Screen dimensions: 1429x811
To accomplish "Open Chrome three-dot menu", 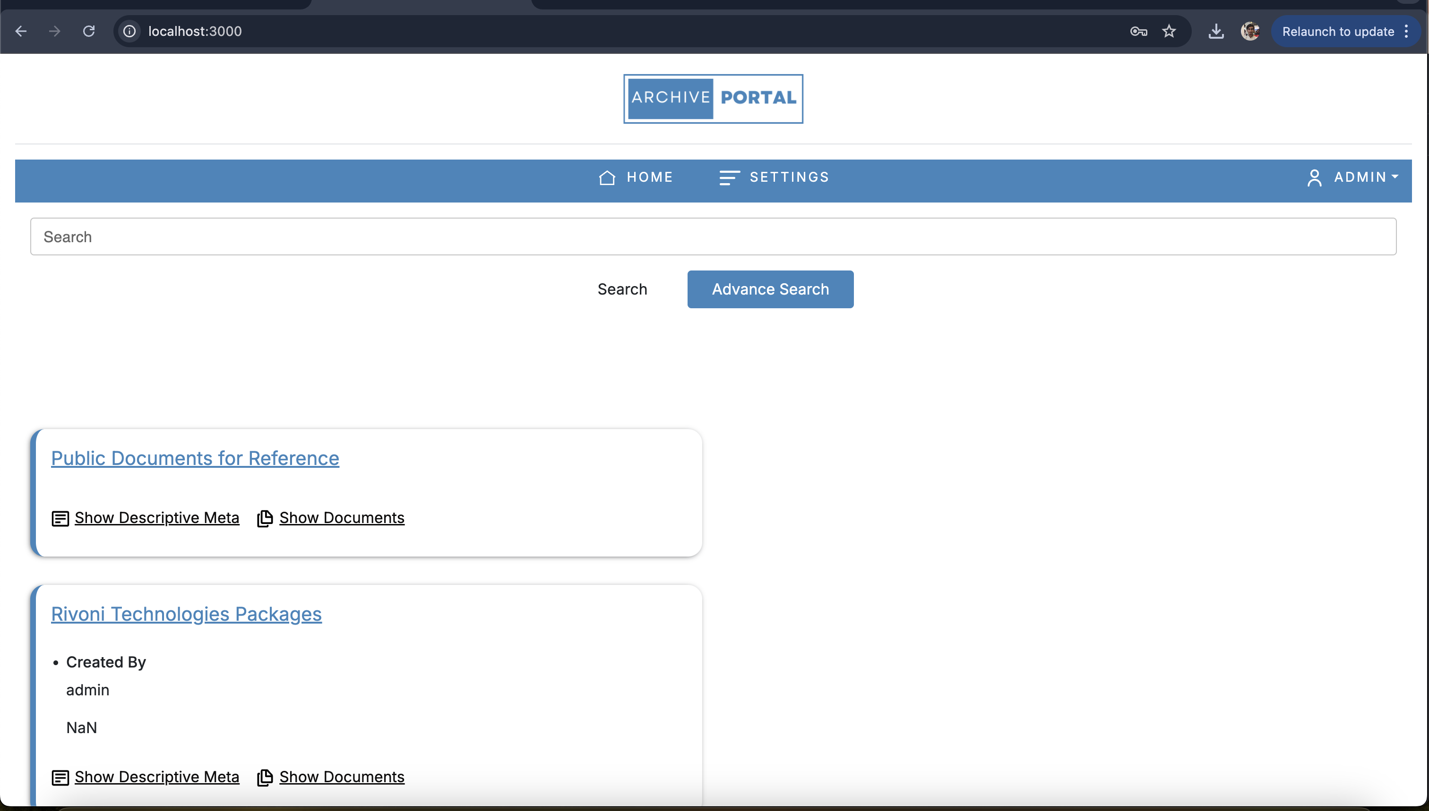I will 1407,31.
